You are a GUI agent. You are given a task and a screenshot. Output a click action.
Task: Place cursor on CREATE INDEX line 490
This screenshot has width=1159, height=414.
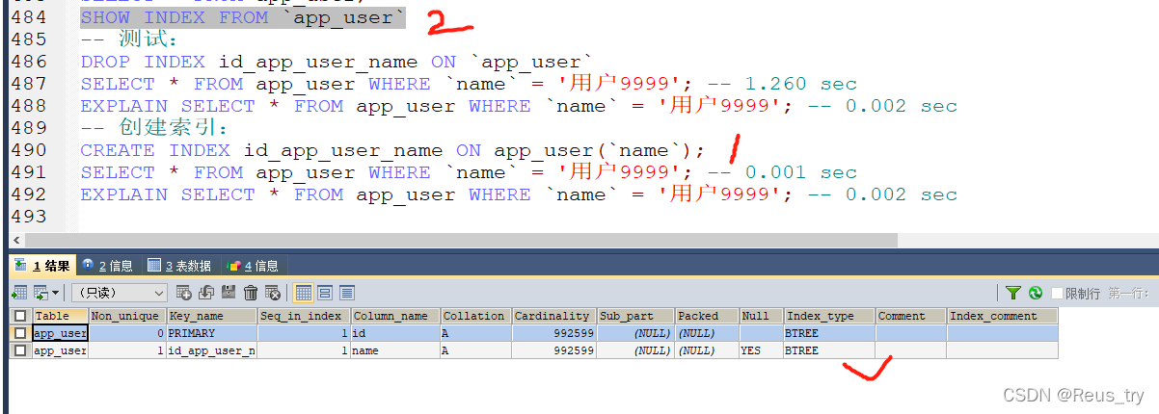pos(392,150)
